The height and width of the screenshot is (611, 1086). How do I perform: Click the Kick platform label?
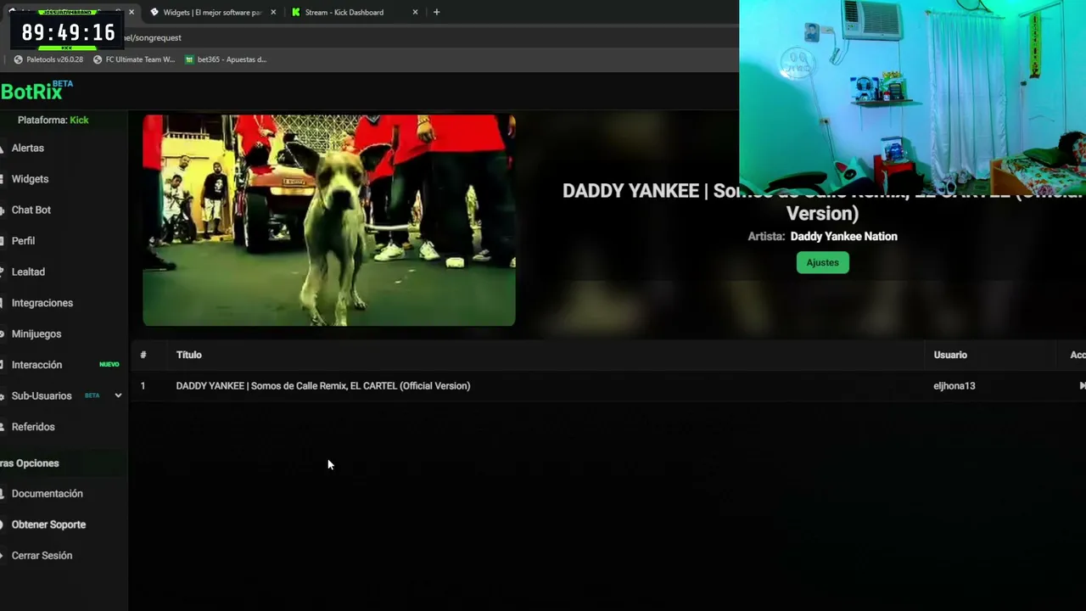pyautogui.click(x=79, y=120)
